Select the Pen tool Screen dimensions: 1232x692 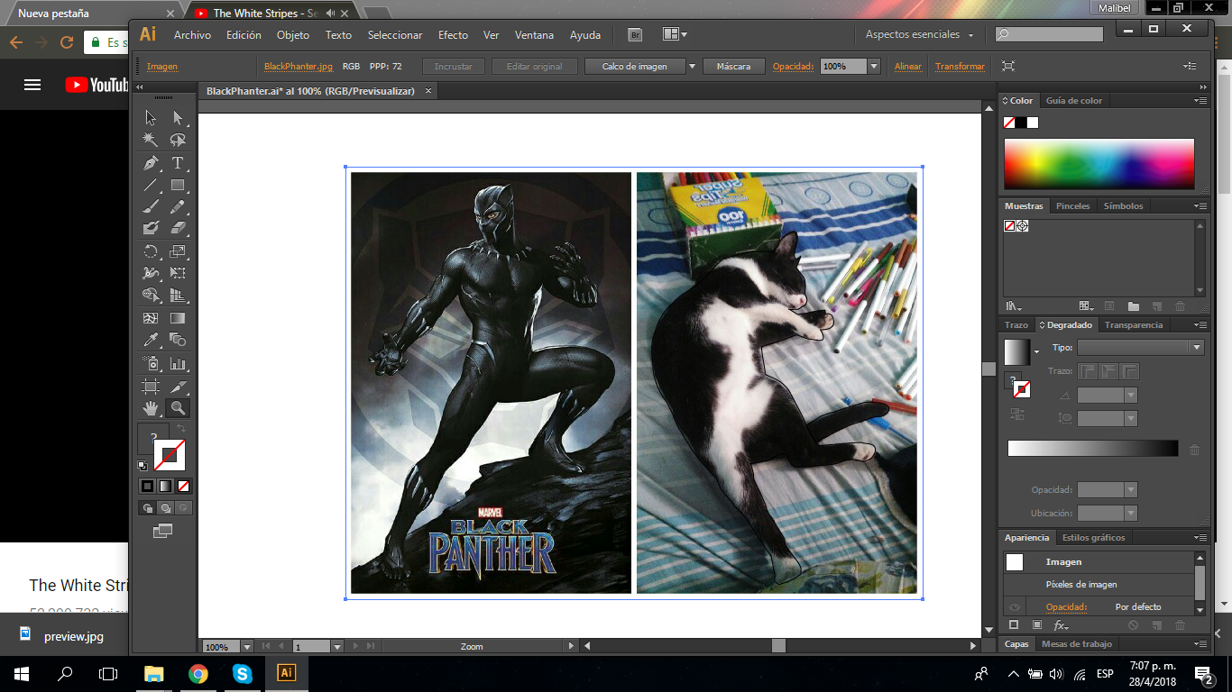pos(151,163)
